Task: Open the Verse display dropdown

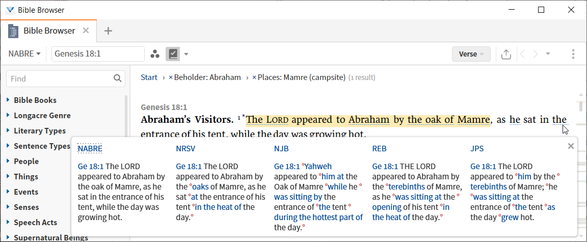Action: [471, 54]
